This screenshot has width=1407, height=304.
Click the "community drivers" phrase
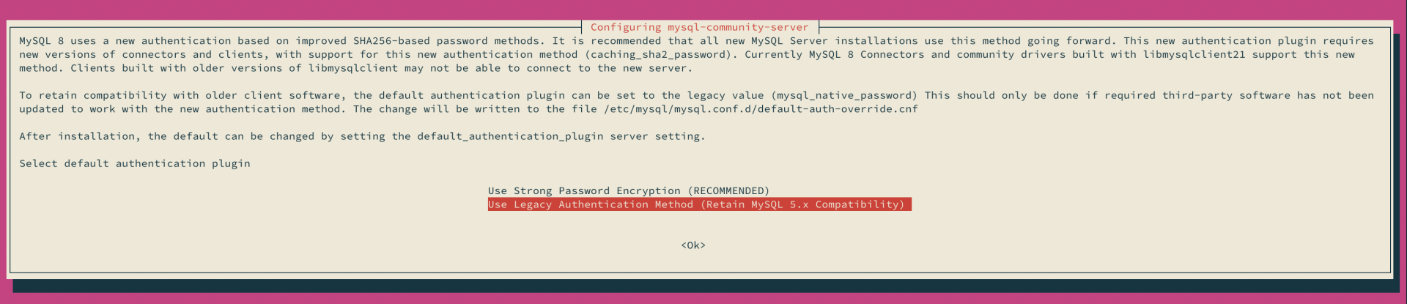[1010, 54]
